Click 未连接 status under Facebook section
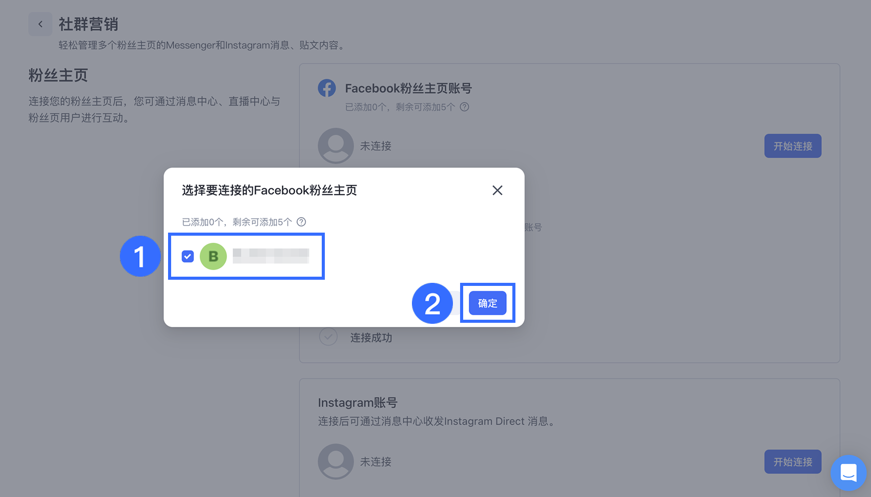 tap(376, 146)
